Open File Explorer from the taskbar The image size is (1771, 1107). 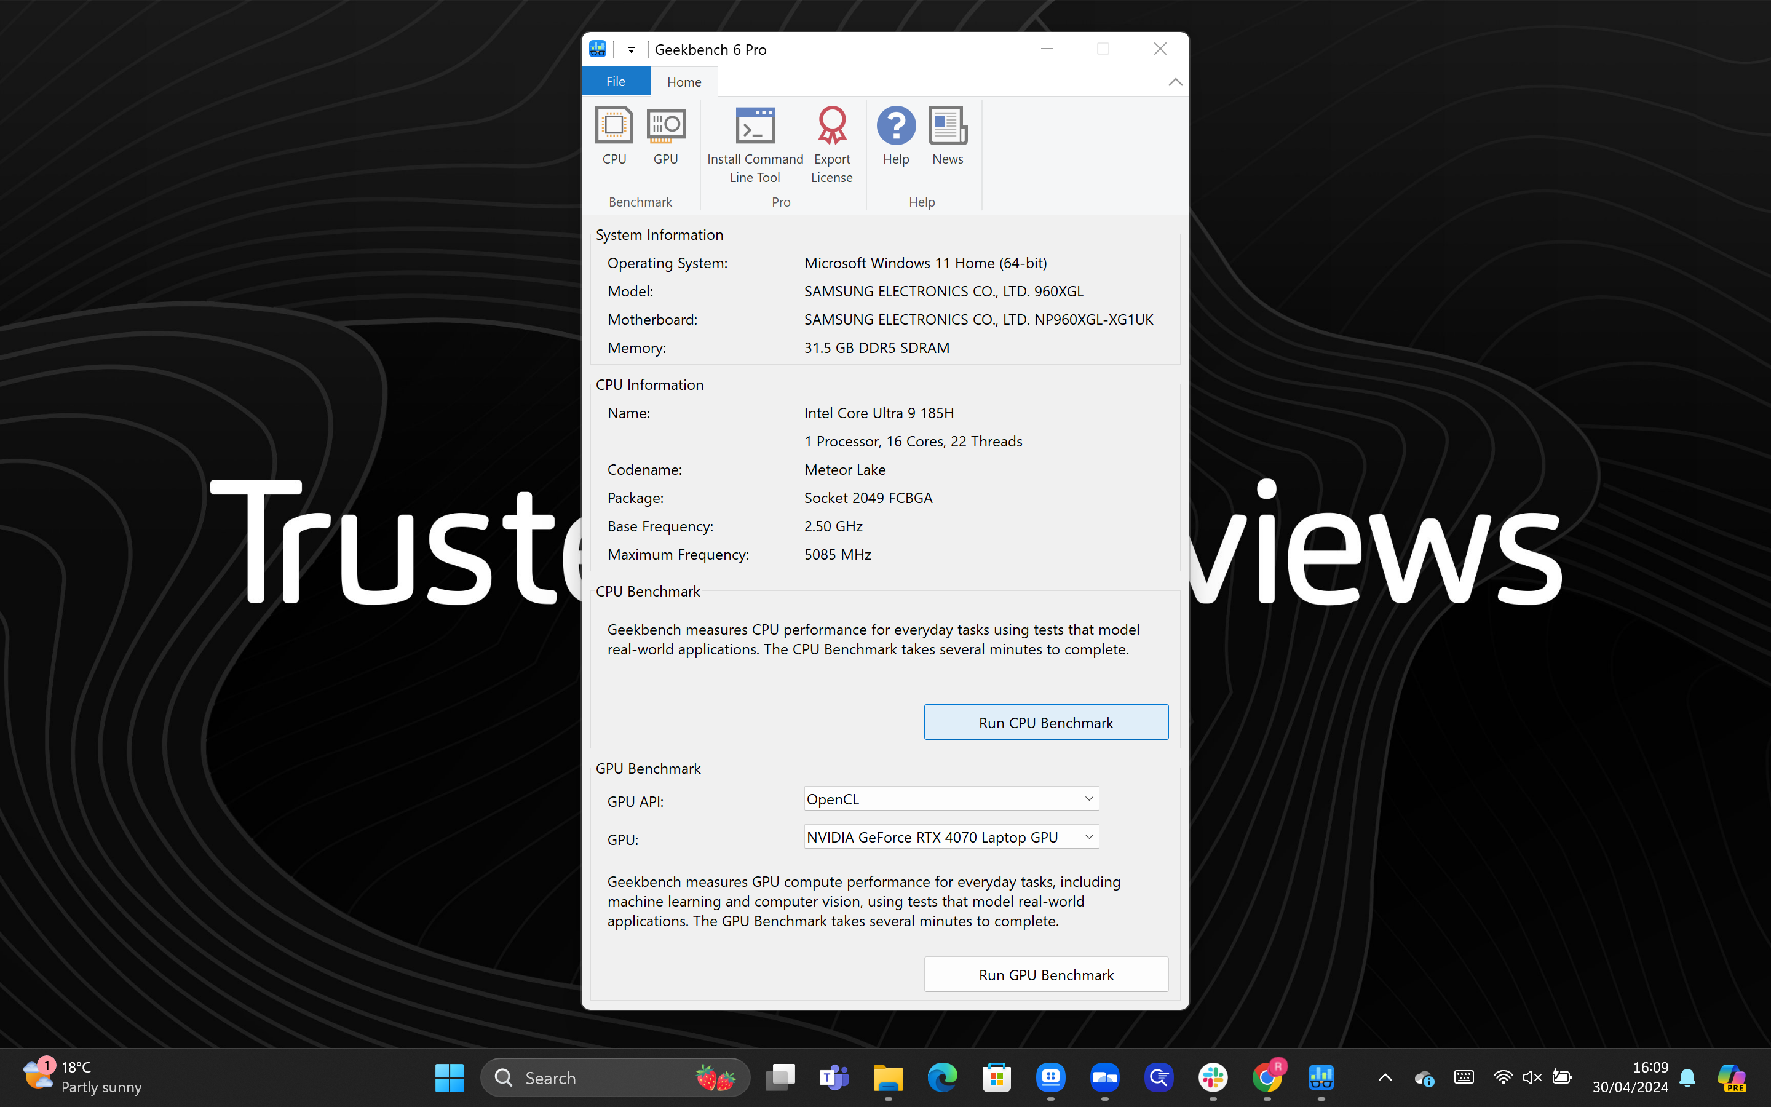(889, 1077)
